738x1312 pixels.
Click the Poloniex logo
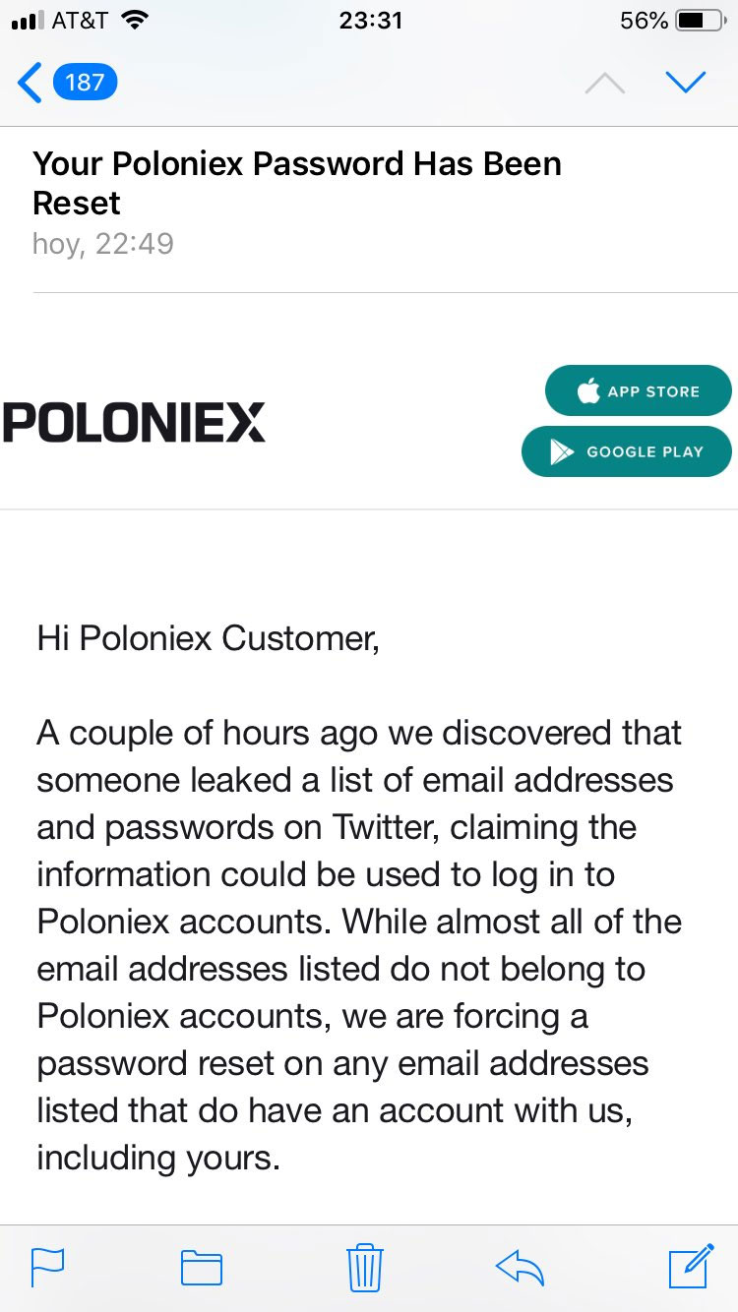tap(134, 423)
